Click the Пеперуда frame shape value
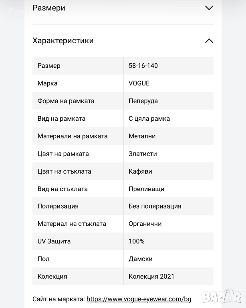 143,101
